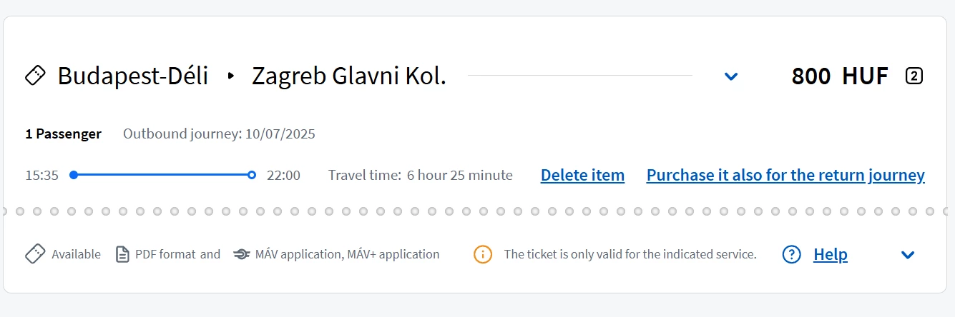955x317 pixels.
Task: Click the boxed number 2 icon
Action: pyautogui.click(x=914, y=76)
